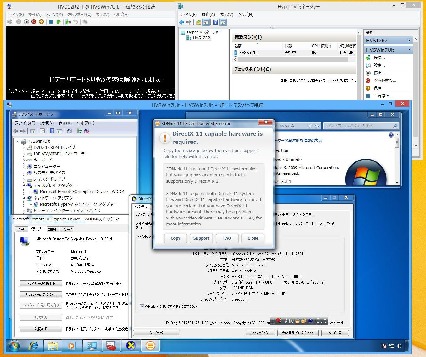Image resolution: width=426 pixels, height=357 pixels.
Task: Expand DVD/CD-ROM ドライブ in Device Manager
Action: 24,148
